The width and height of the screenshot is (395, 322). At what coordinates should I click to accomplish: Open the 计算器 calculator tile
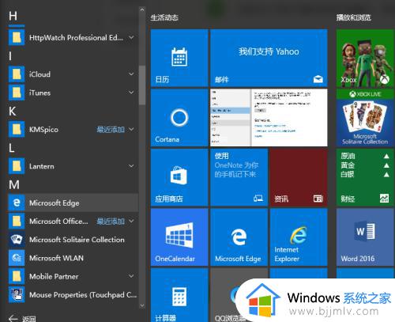[179, 295]
